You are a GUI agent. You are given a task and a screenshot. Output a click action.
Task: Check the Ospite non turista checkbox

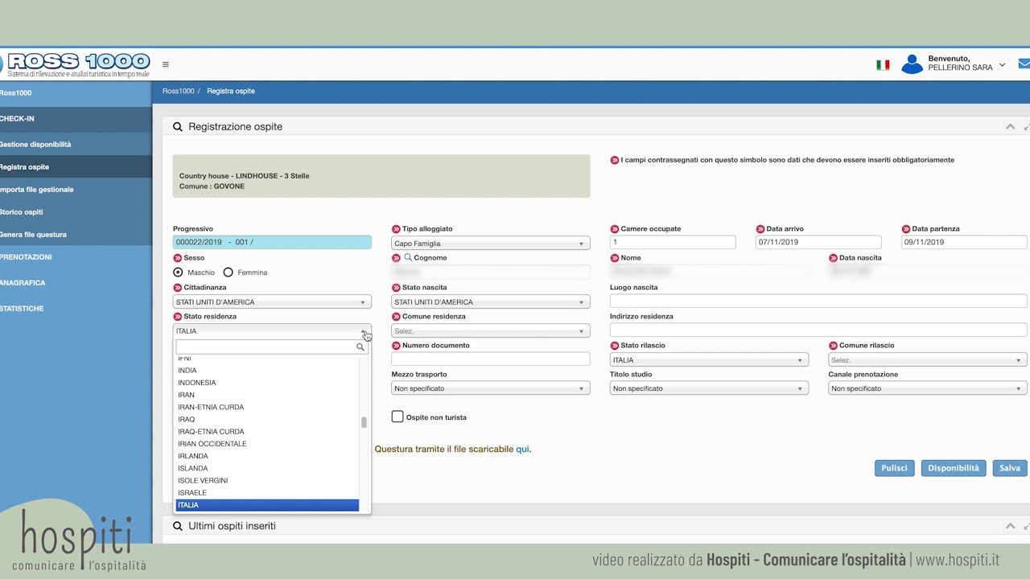pos(398,417)
